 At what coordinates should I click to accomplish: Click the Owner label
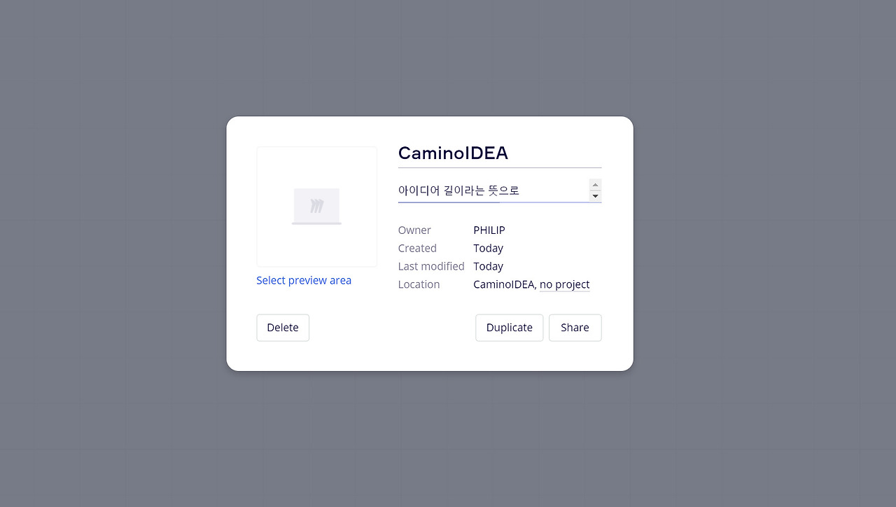click(x=414, y=230)
